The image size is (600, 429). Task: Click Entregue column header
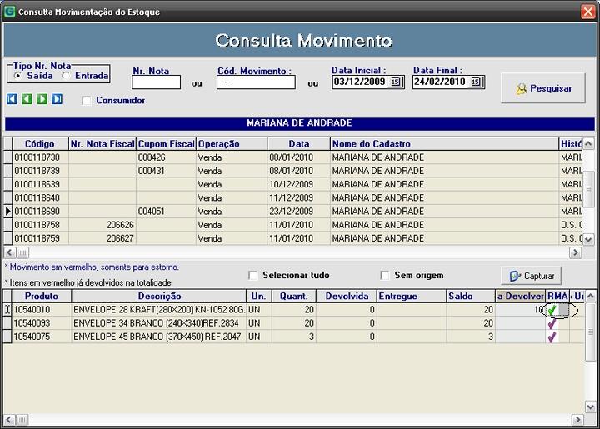tap(412, 297)
